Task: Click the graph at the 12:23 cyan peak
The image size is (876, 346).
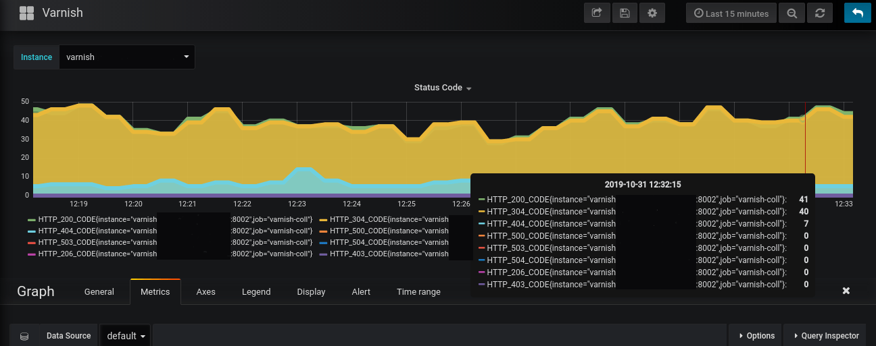Action: [304, 169]
